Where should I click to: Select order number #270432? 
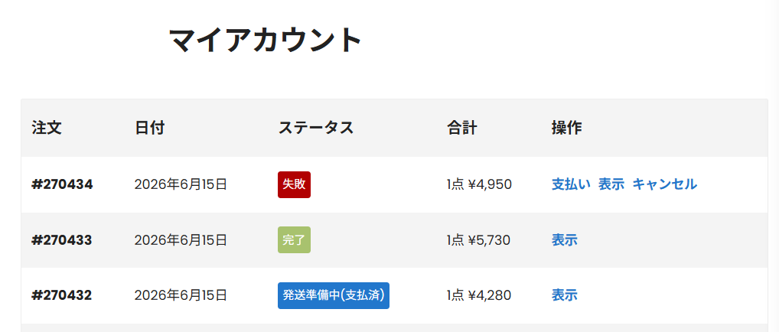(62, 295)
